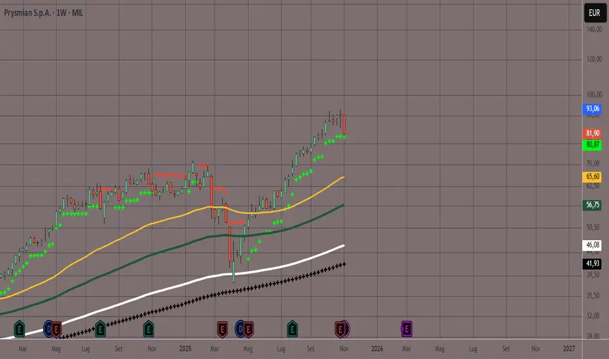Open red earnings E marker near Mag 2025
Image resolution: width=609 pixels, height=359 pixels.
pyautogui.click(x=248, y=329)
